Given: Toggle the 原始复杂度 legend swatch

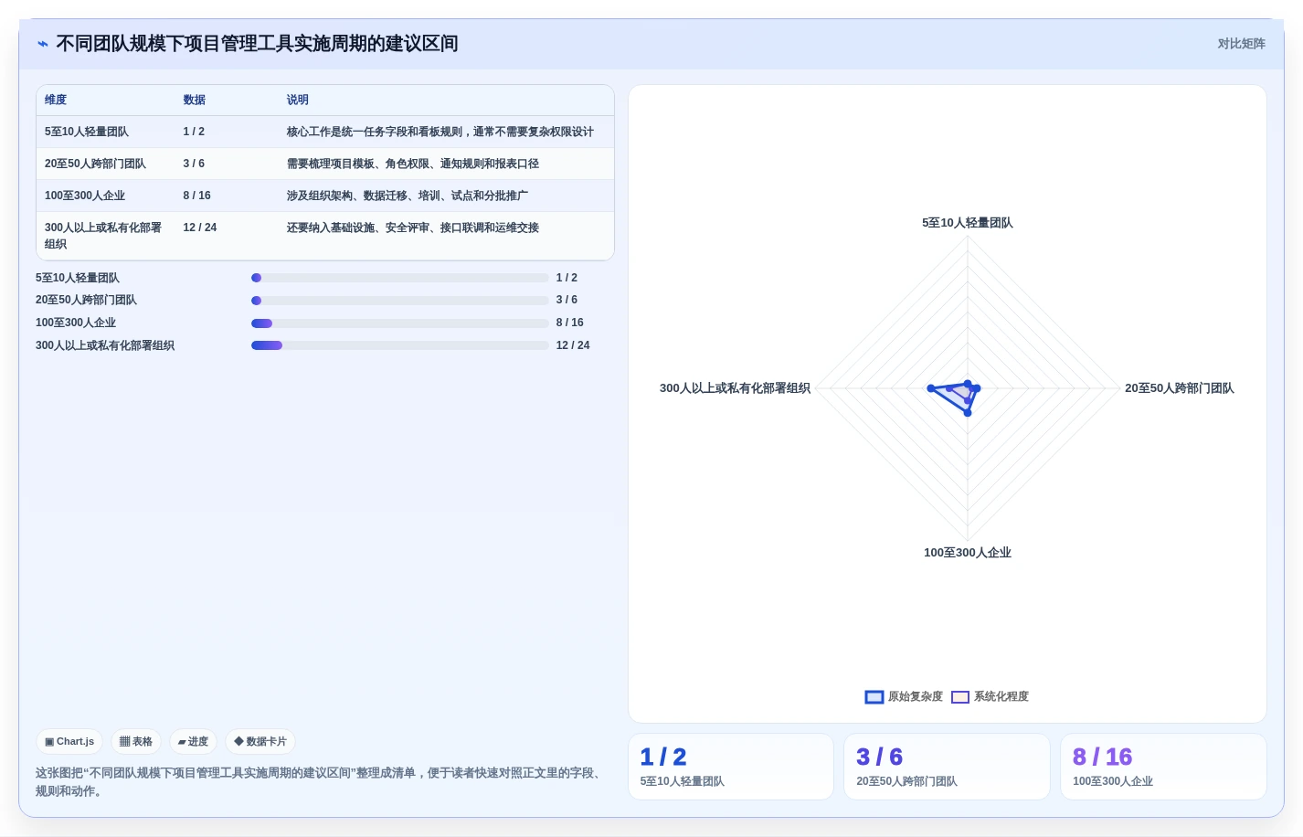Looking at the screenshot, I should [874, 697].
